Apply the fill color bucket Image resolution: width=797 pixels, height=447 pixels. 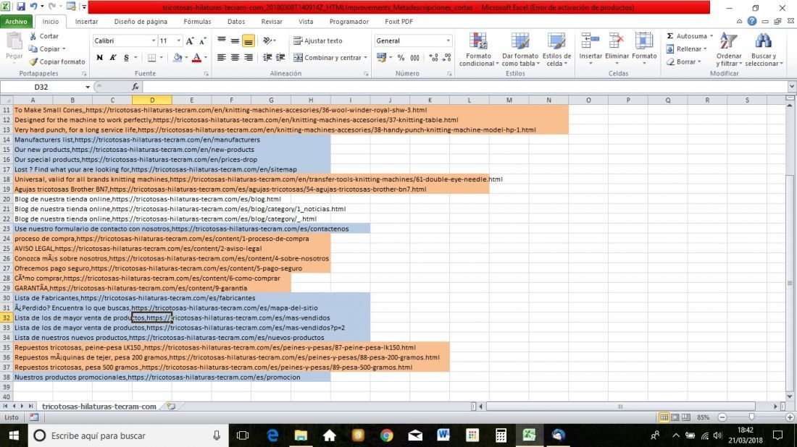178,57
